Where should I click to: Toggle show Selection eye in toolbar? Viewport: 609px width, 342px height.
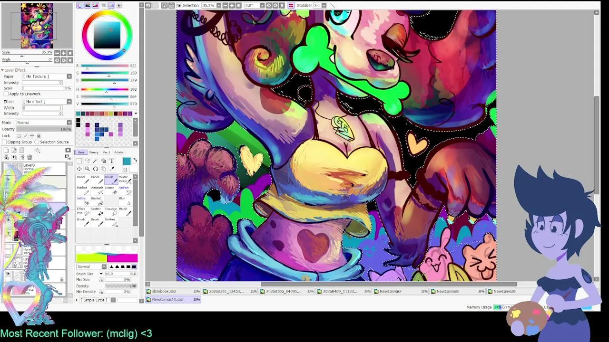[179, 5]
